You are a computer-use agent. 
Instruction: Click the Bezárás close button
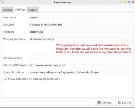124,103
